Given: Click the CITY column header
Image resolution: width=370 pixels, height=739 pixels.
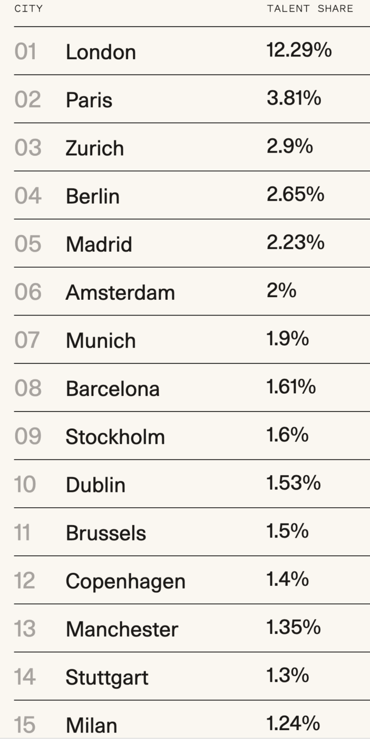Looking at the screenshot, I should tap(28, 9).
